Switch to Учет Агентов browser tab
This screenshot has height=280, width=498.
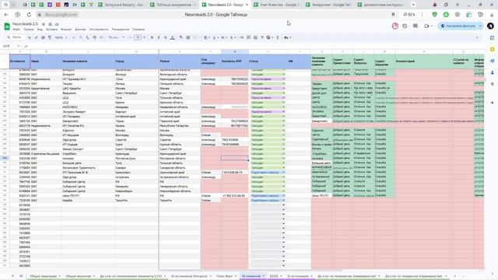coord(276,5)
